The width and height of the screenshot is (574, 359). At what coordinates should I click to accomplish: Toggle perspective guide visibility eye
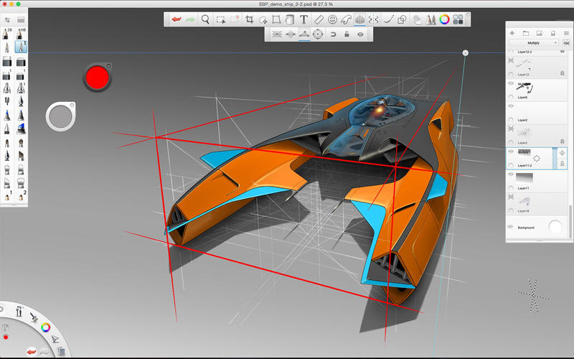tap(360, 34)
